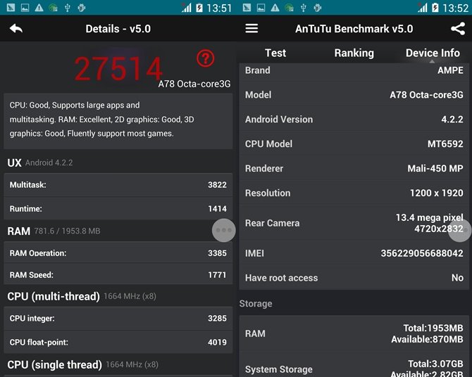Tap the Details - v5.0 title
This screenshot has height=377, width=472.
(x=118, y=29)
